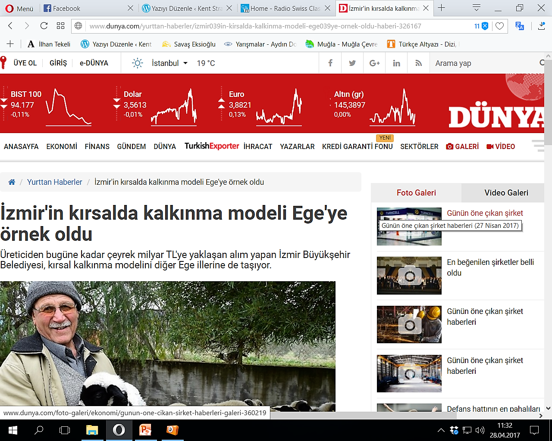Reload the page with refresh icon
Screen dimensions: 552x441
(x=44, y=26)
